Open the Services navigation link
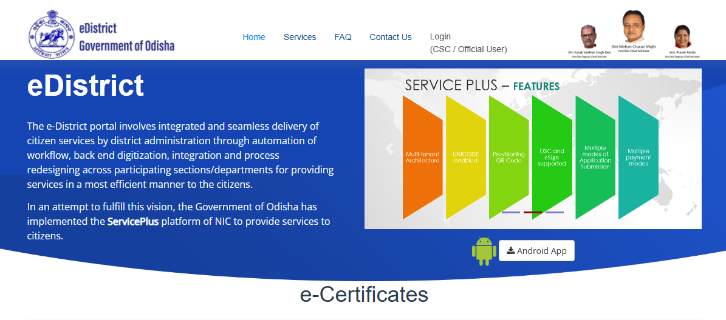726x320 pixels. (300, 37)
